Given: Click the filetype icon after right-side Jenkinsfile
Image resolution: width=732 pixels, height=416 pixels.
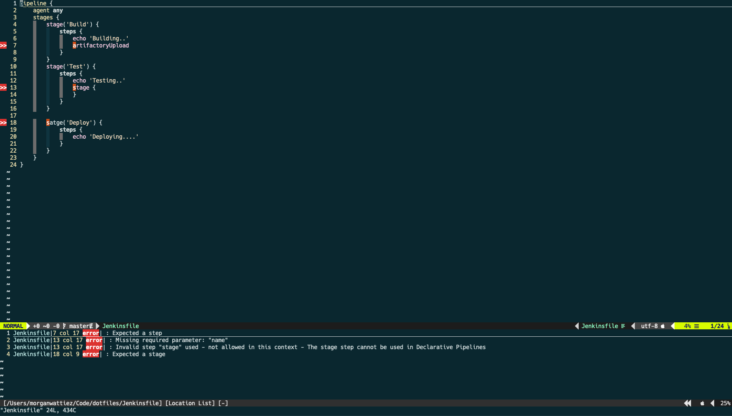Looking at the screenshot, I should coord(623,326).
